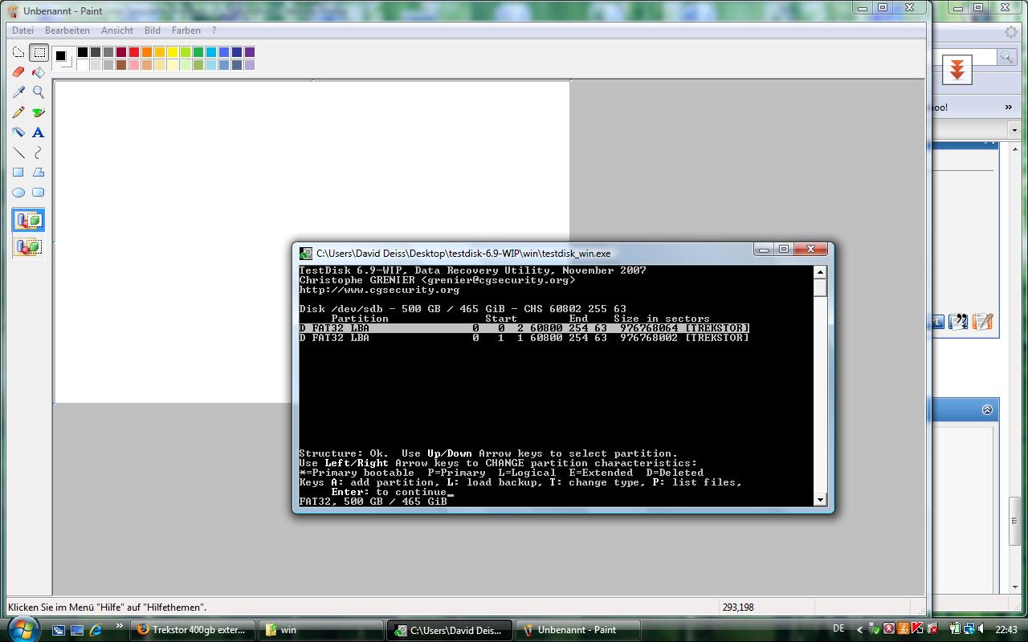Open the Bearbeiten menu
The image size is (1028, 642).
(x=67, y=30)
